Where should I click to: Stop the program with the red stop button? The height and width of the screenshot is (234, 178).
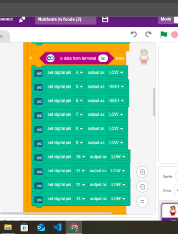(x=174, y=34)
